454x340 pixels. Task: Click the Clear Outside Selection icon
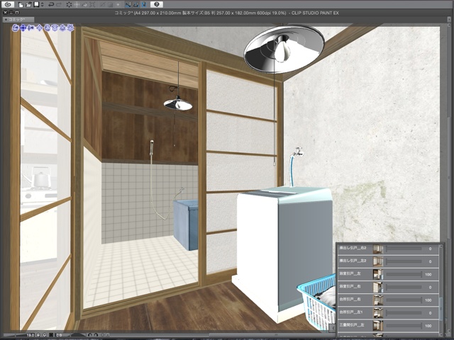click(77, 4)
